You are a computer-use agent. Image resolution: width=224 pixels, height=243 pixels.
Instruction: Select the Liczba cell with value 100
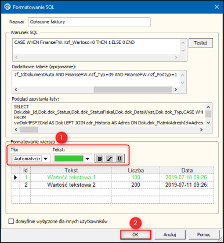pos(136,178)
